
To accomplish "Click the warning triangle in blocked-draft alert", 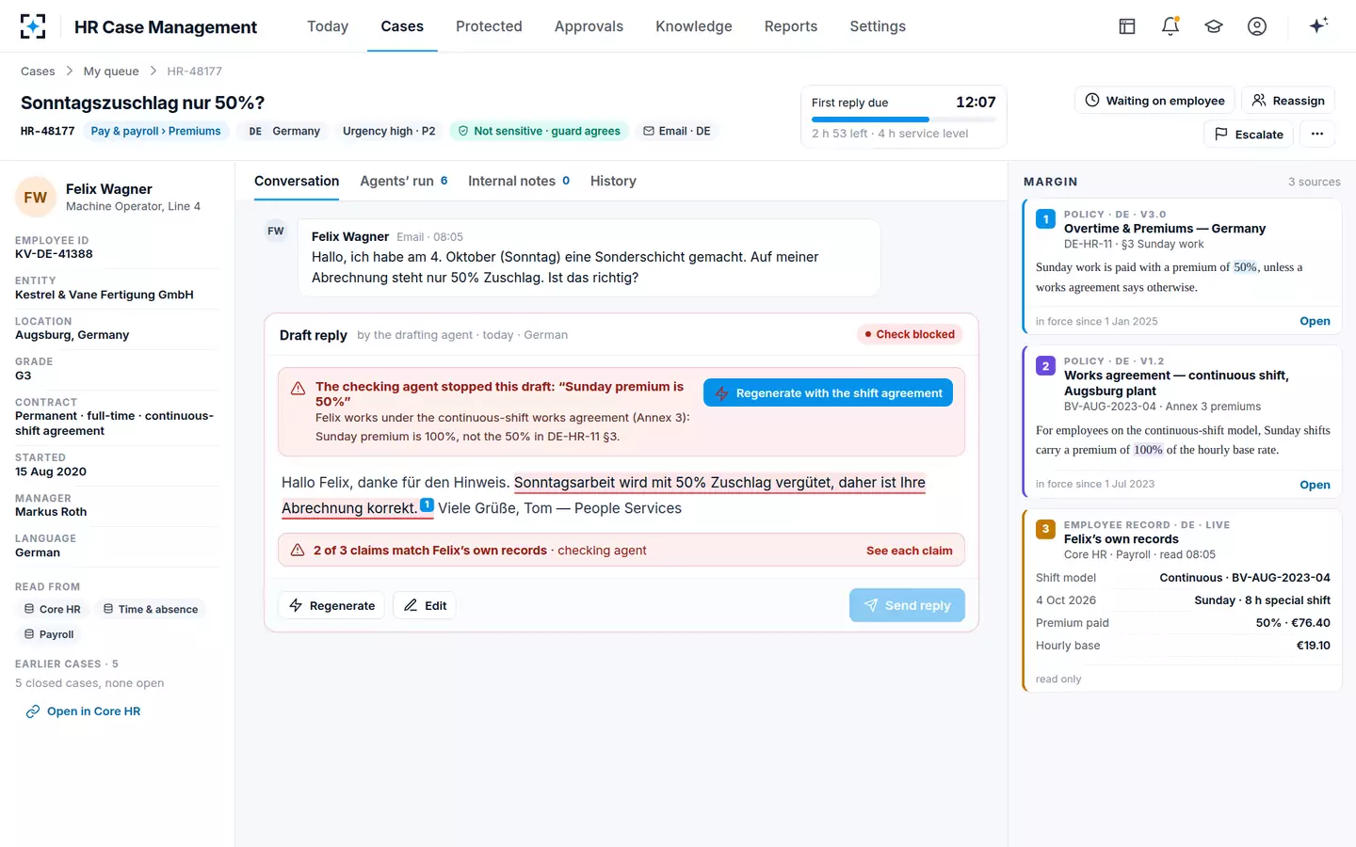I will tap(298, 388).
